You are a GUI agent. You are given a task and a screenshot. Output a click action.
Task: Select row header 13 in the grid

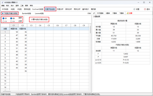pos(5,71)
